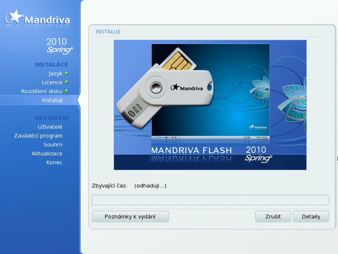Click the Zbývající čas label
The height and width of the screenshot is (254, 338).
tap(110, 186)
